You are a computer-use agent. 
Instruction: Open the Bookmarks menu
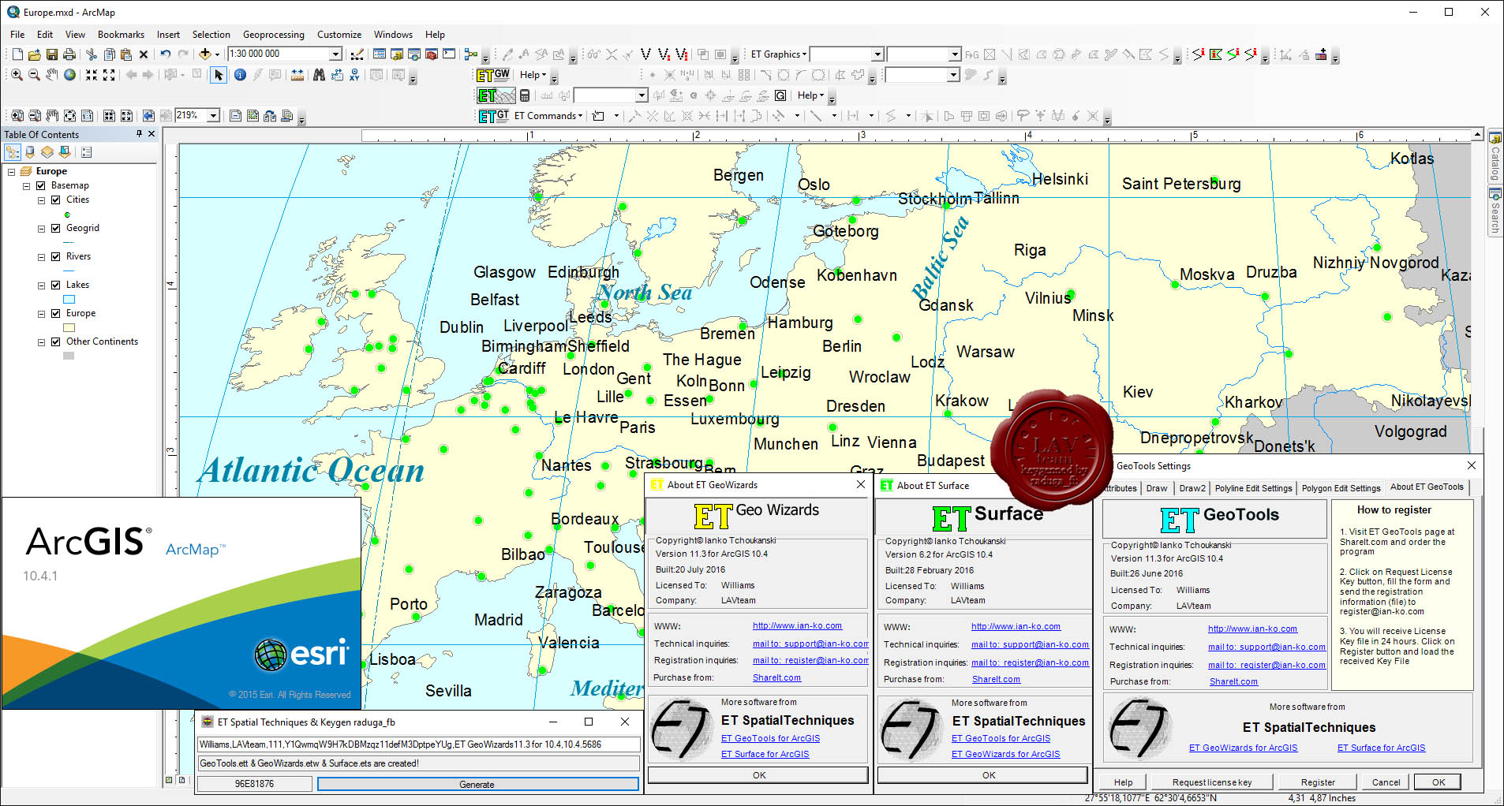pyautogui.click(x=121, y=35)
